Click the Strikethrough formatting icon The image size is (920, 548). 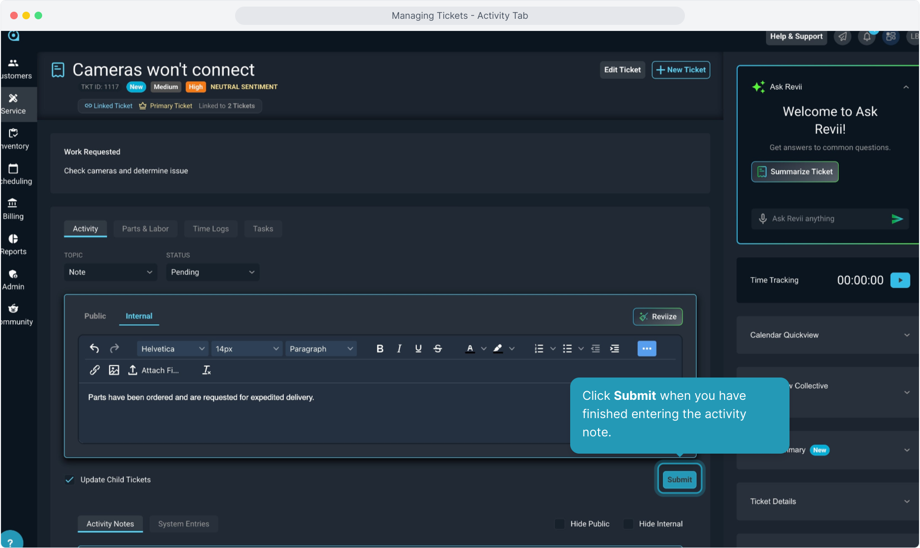tap(438, 349)
